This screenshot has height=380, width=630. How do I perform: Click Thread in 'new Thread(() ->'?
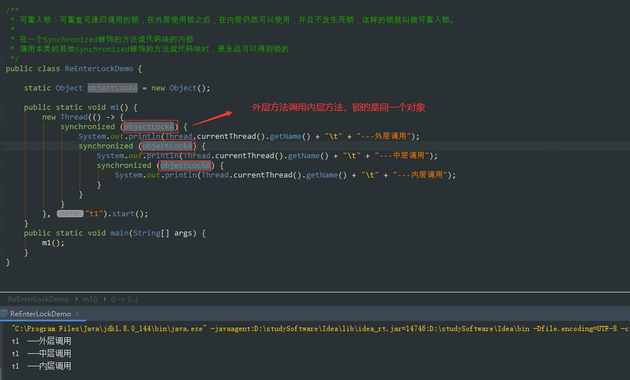pyautogui.click(x=74, y=117)
